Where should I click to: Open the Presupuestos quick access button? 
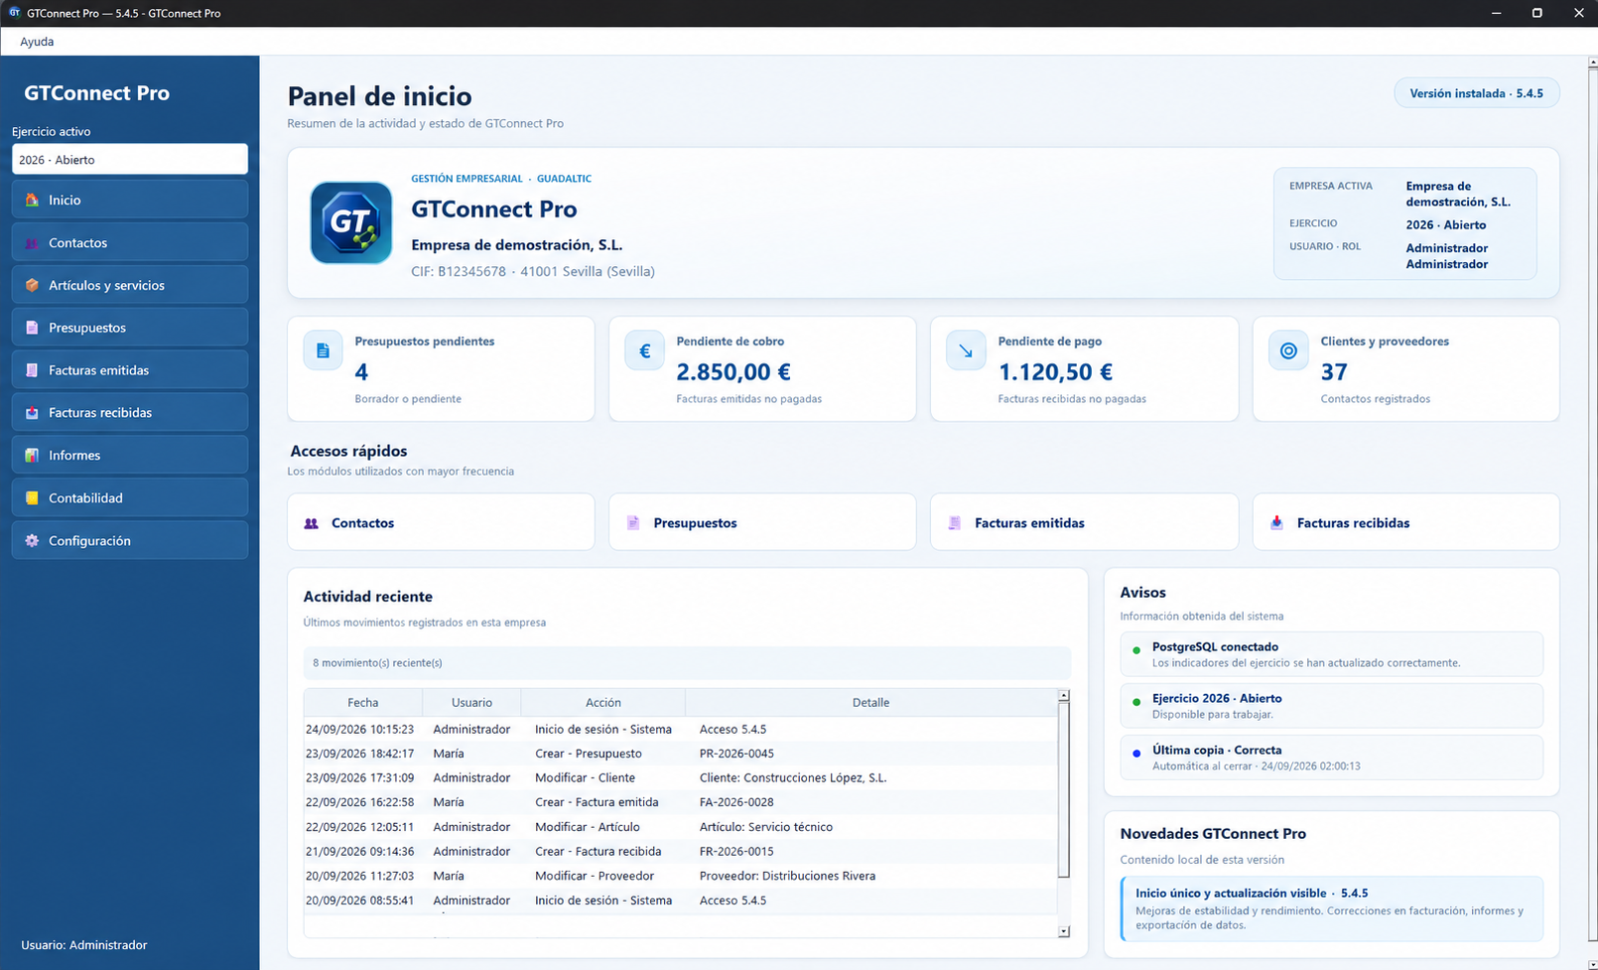(x=762, y=522)
